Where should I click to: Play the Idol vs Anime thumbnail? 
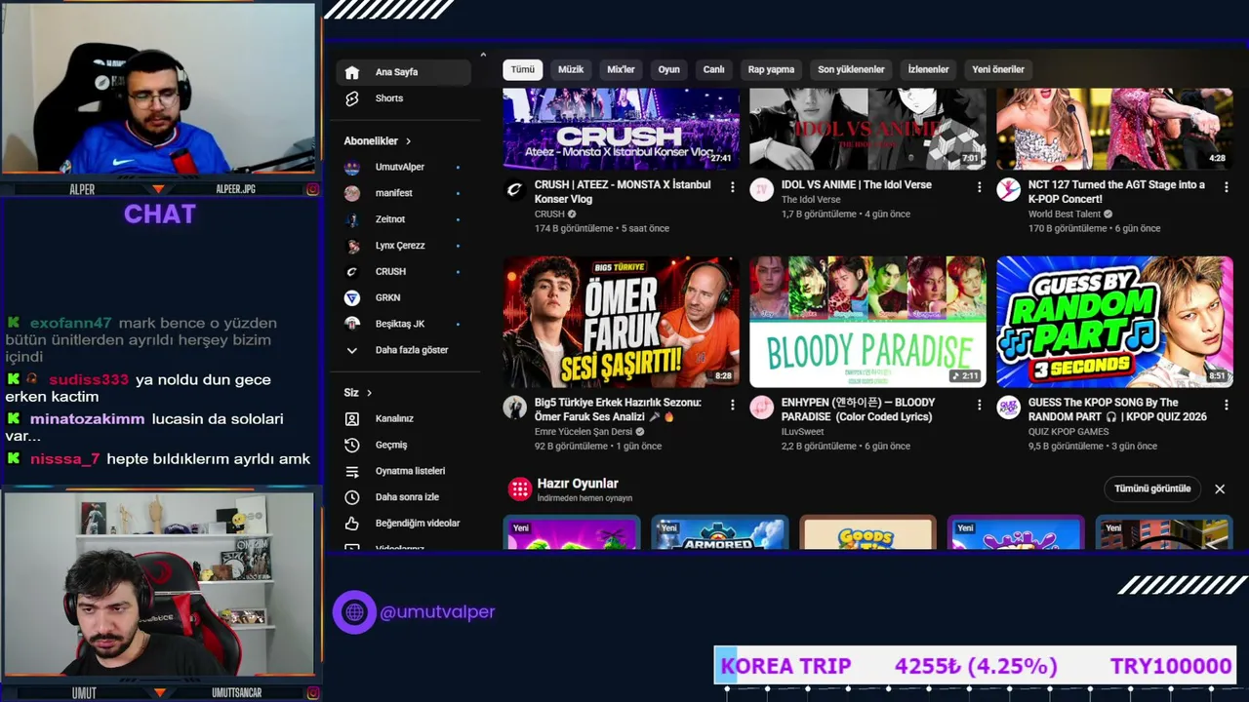coord(867,129)
